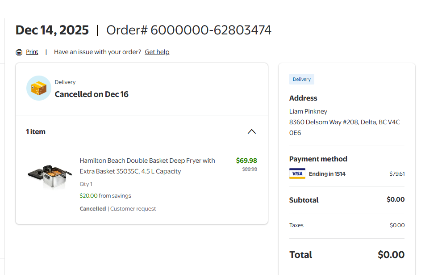This screenshot has width=442, height=275.
Task: Click the printer icon
Action: [x=19, y=52]
